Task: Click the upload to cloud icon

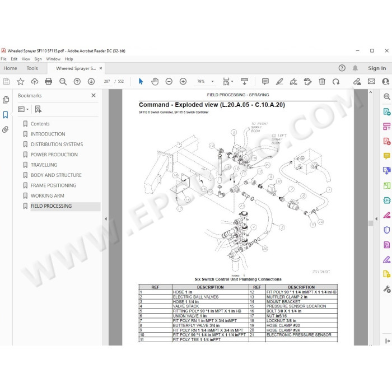Action: coord(35,82)
